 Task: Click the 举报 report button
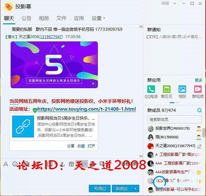[165, 3]
